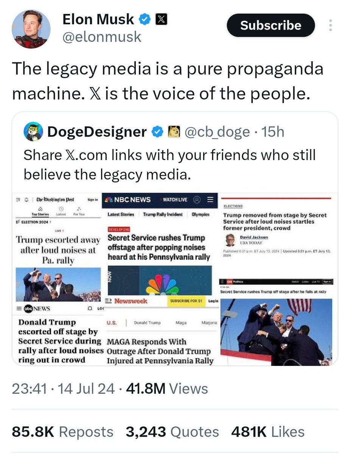View the 481K Likes list
This screenshot has height=454, width=350.
268,432
